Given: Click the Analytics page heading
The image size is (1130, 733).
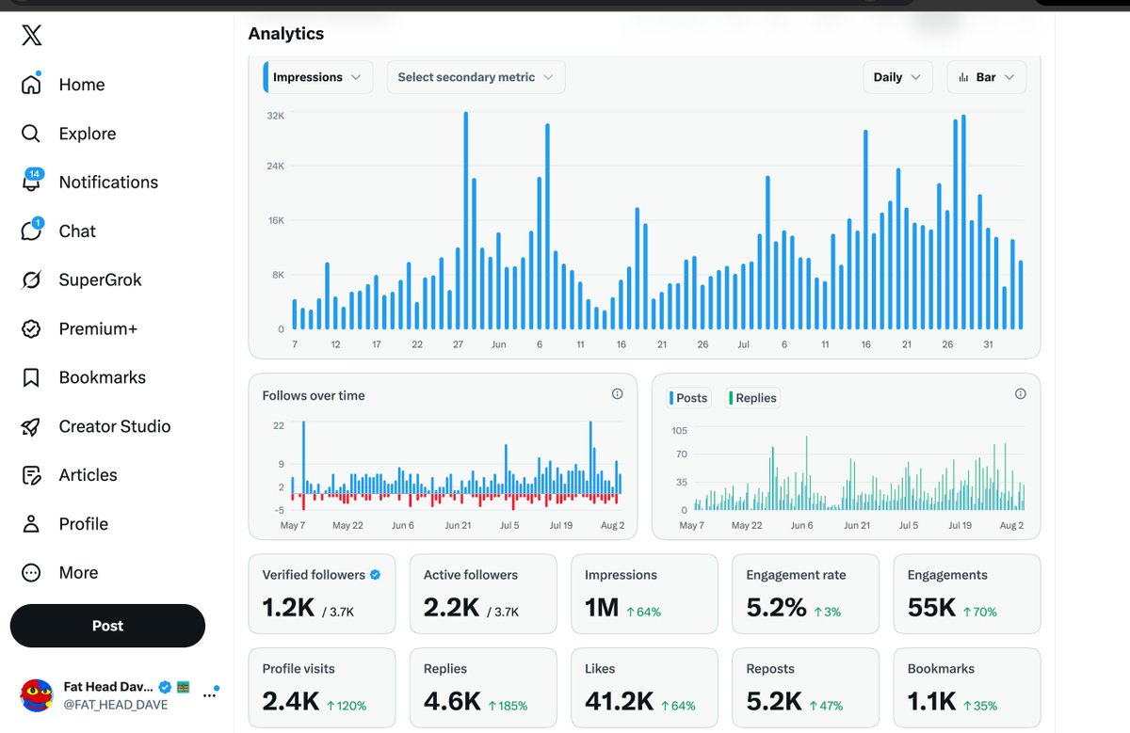Looking at the screenshot, I should pyautogui.click(x=286, y=34).
